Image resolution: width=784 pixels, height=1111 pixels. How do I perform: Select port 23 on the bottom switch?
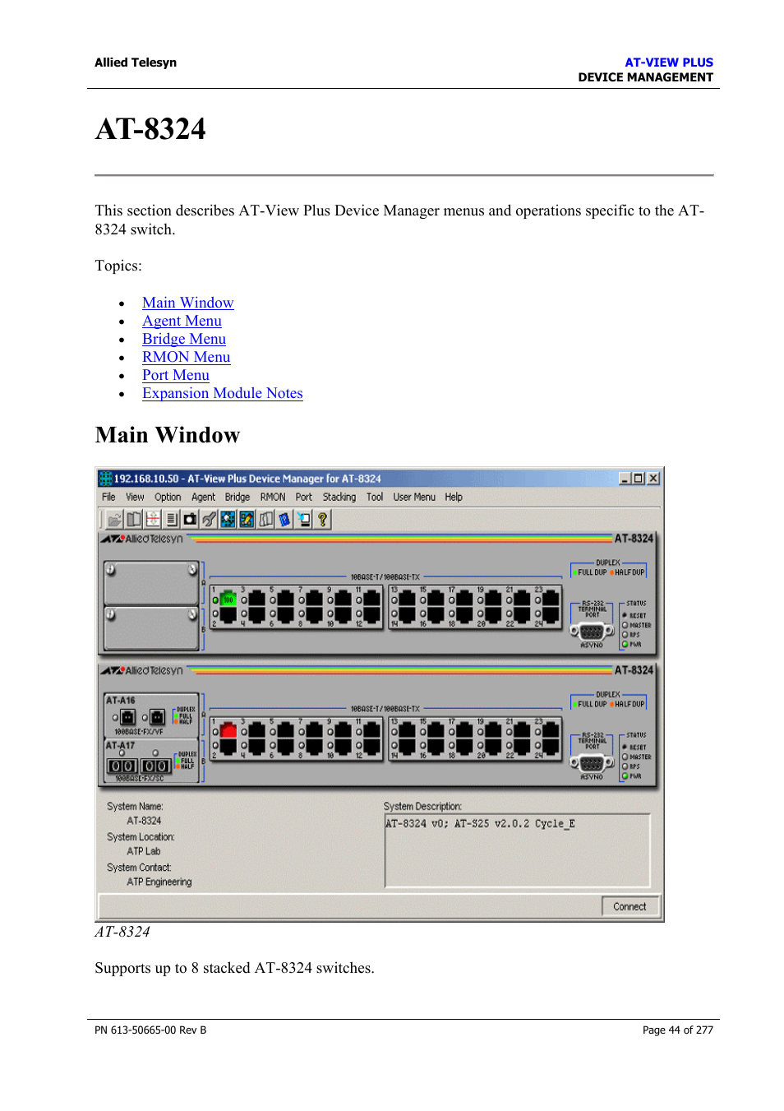pyautogui.click(x=551, y=731)
